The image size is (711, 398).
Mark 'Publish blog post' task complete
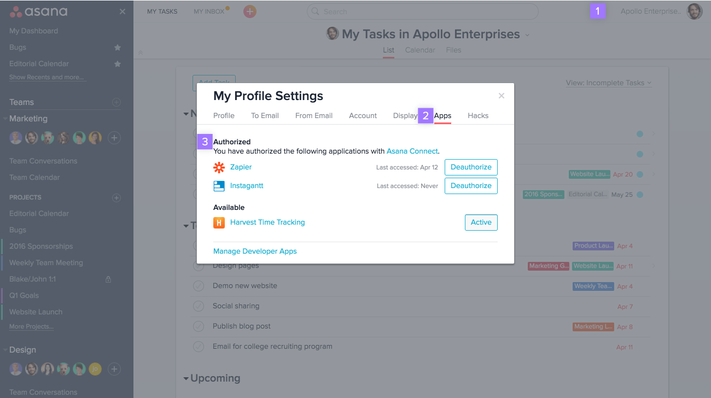199,326
